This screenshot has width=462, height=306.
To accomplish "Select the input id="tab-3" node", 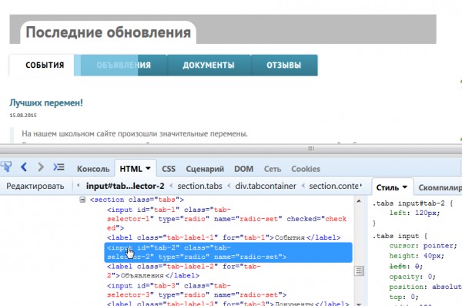I will tap(196, 290).
